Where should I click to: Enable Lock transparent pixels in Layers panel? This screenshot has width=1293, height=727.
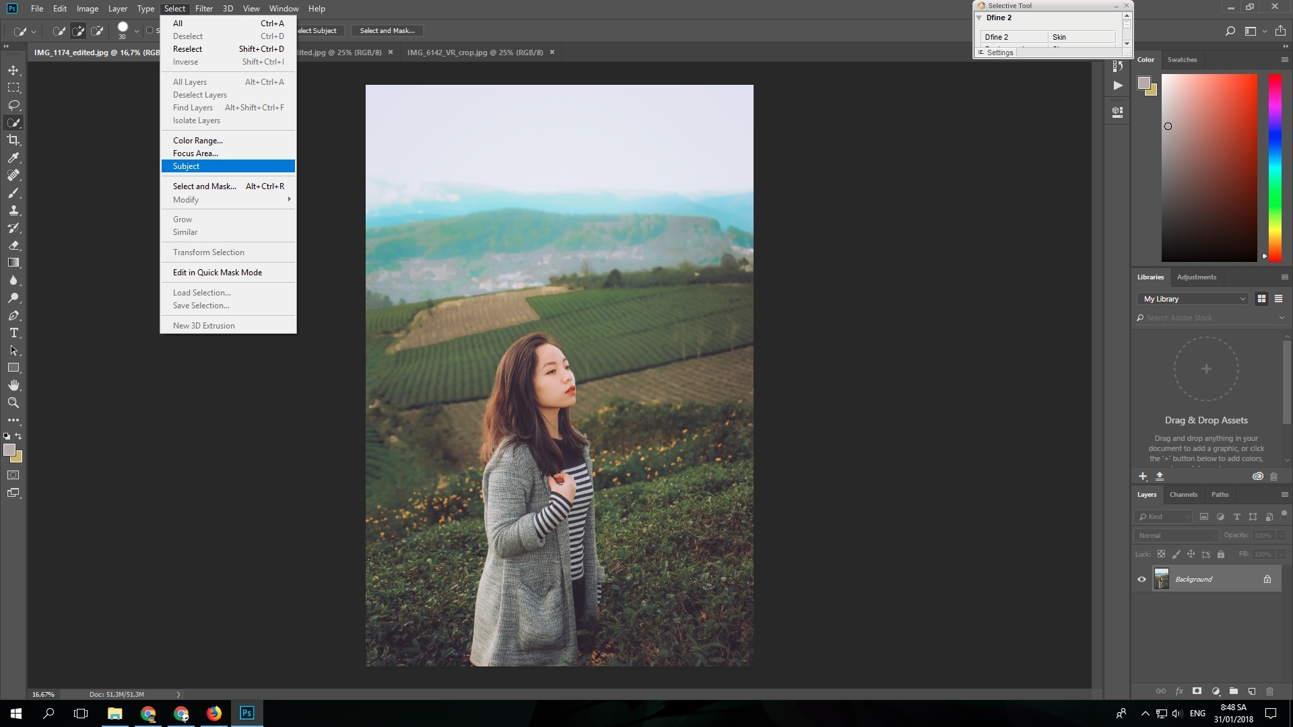pos(1162,554)
